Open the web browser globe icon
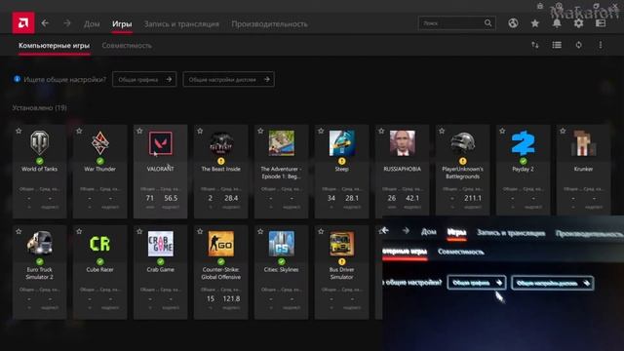The height and width of the screenshot is (351, 624). [513, 23]
